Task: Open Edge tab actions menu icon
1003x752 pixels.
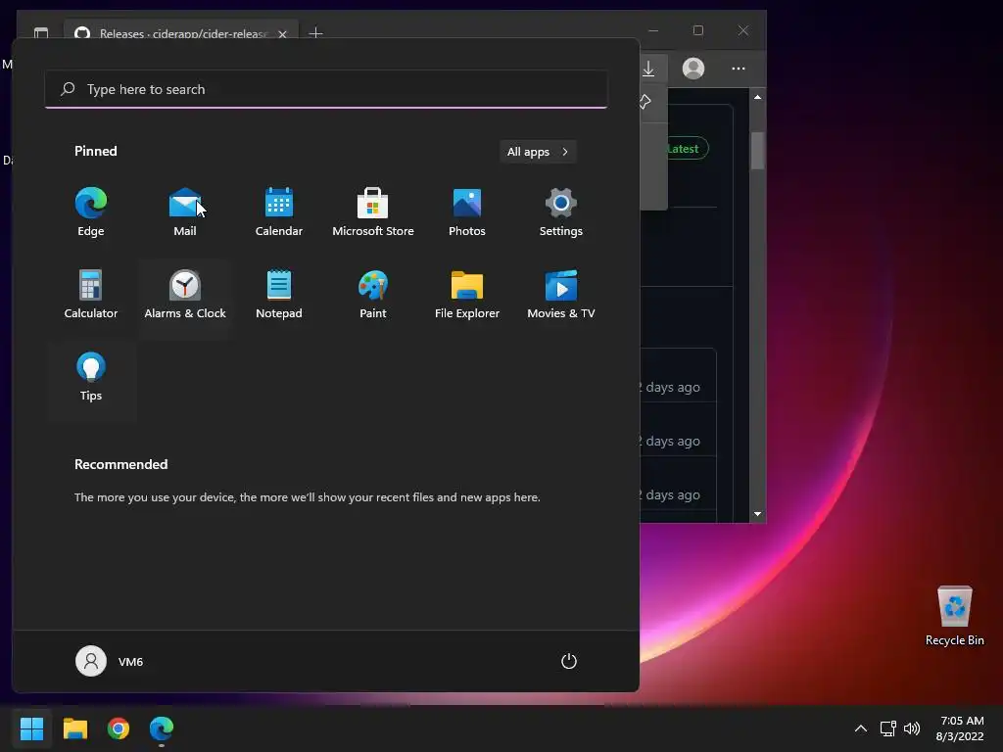Action: pos(41,33)
